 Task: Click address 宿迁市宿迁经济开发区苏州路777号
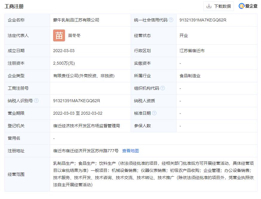point(86,151)
